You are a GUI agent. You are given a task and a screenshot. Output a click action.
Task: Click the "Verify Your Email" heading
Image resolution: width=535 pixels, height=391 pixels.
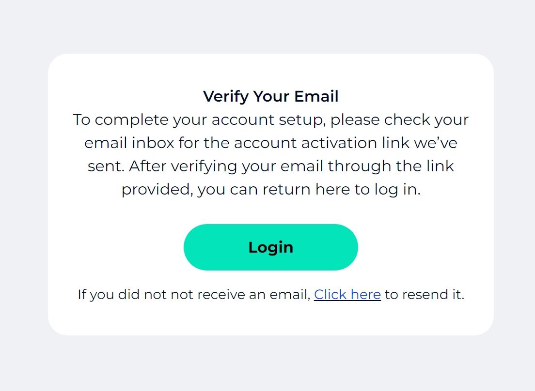click(x=270, y=96)
